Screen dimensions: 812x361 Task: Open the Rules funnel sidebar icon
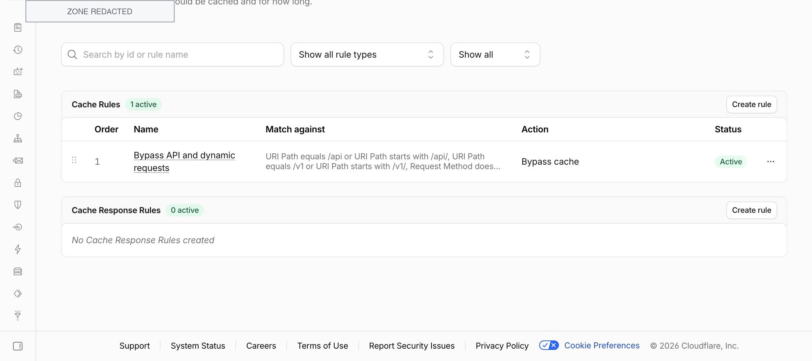[x=18, y=315]
